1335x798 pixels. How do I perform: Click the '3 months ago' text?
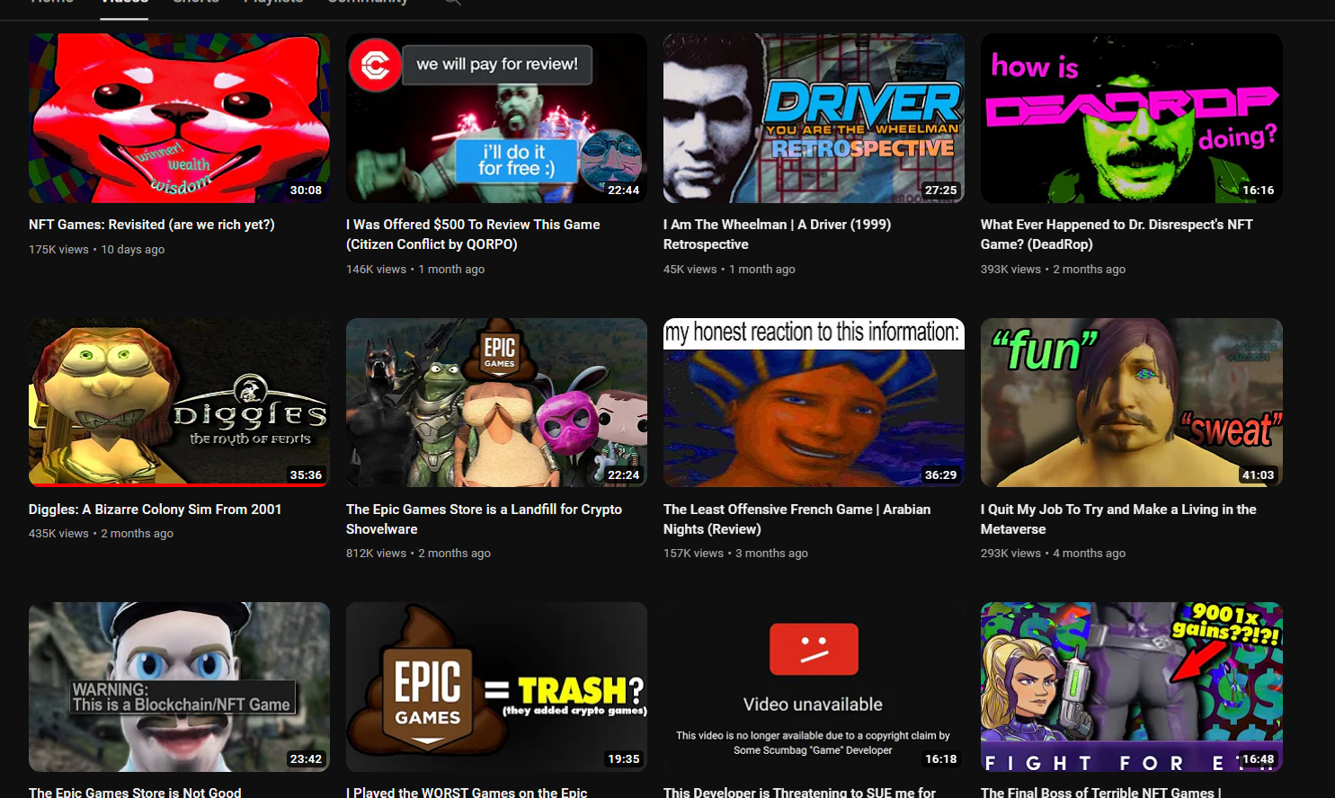click(771, 554)
